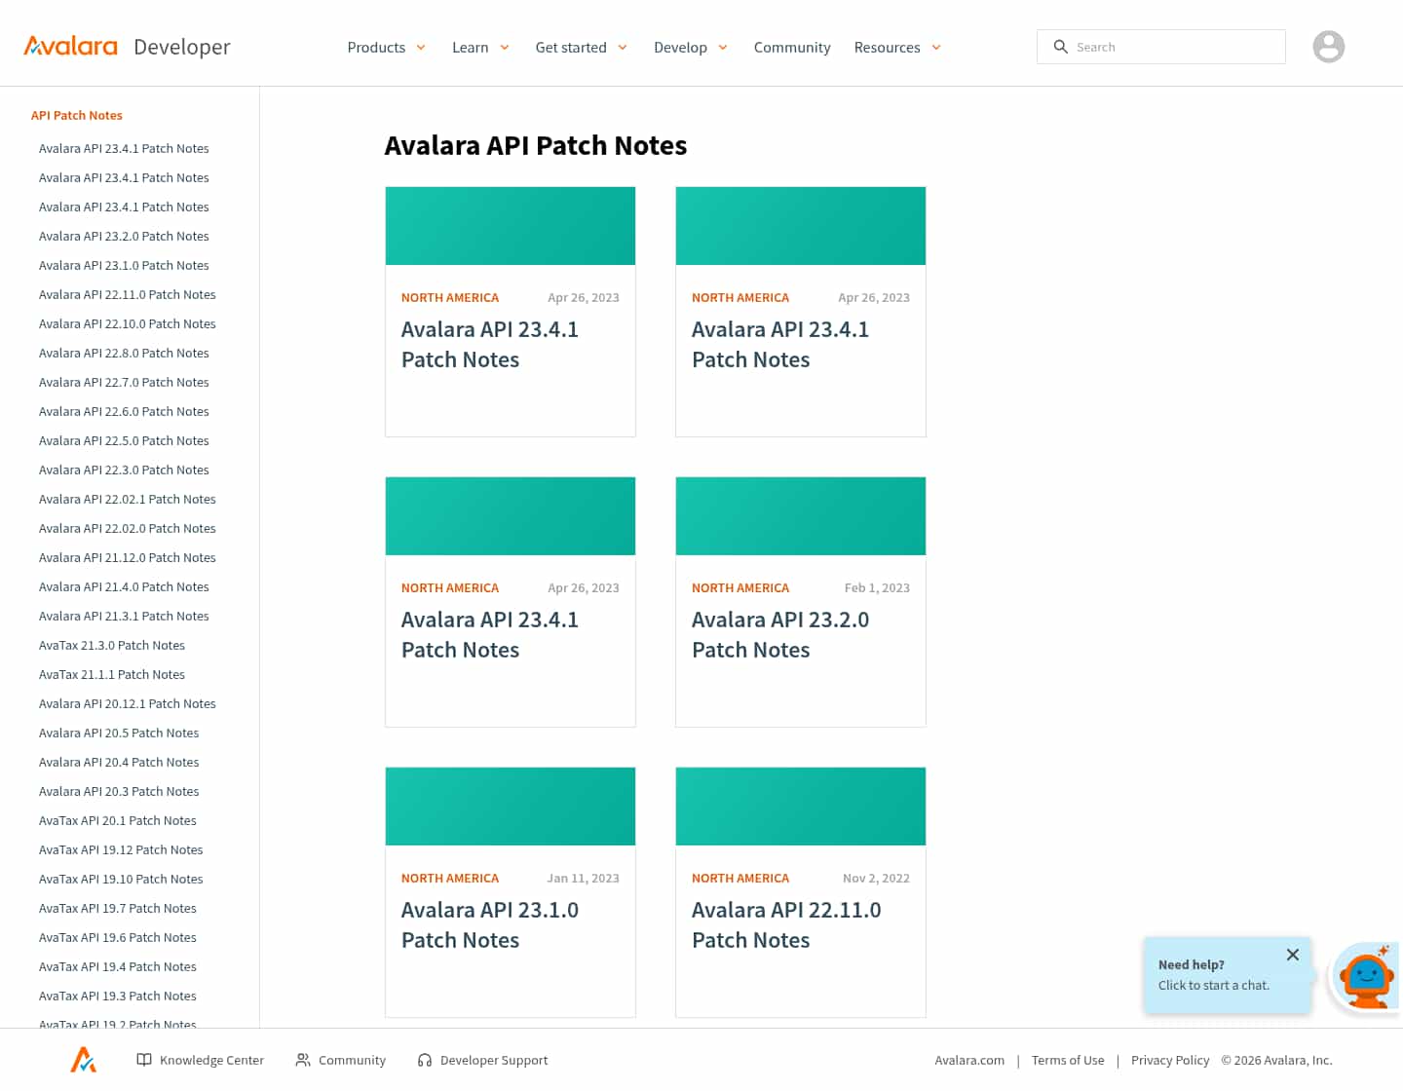Select Community in the top navigation
The width and height of the screenshot is (1403, 1091).
click(x=791, y=47)
